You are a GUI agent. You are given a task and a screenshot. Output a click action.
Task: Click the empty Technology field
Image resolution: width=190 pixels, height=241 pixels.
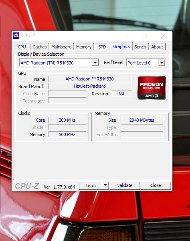click(x=67, y=100)
